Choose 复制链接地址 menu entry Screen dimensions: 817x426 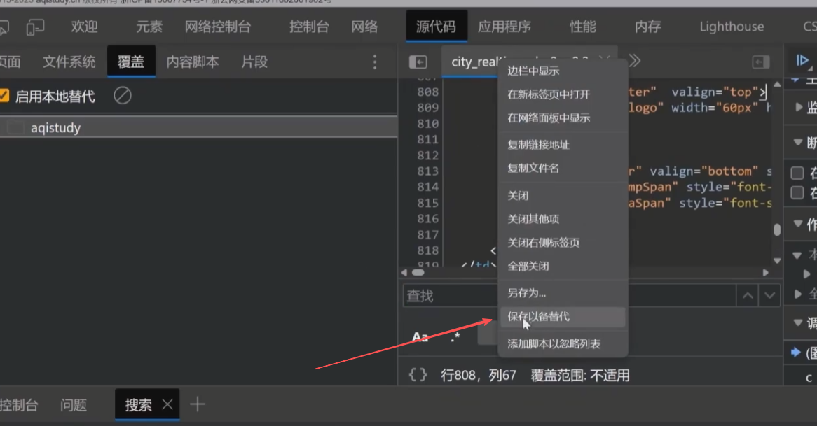(562, 145)
